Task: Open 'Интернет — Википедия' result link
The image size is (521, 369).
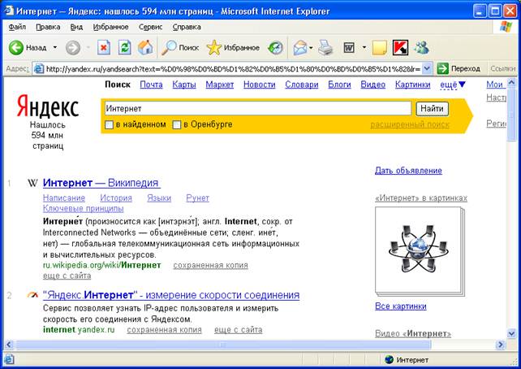Action: point(101,183)
